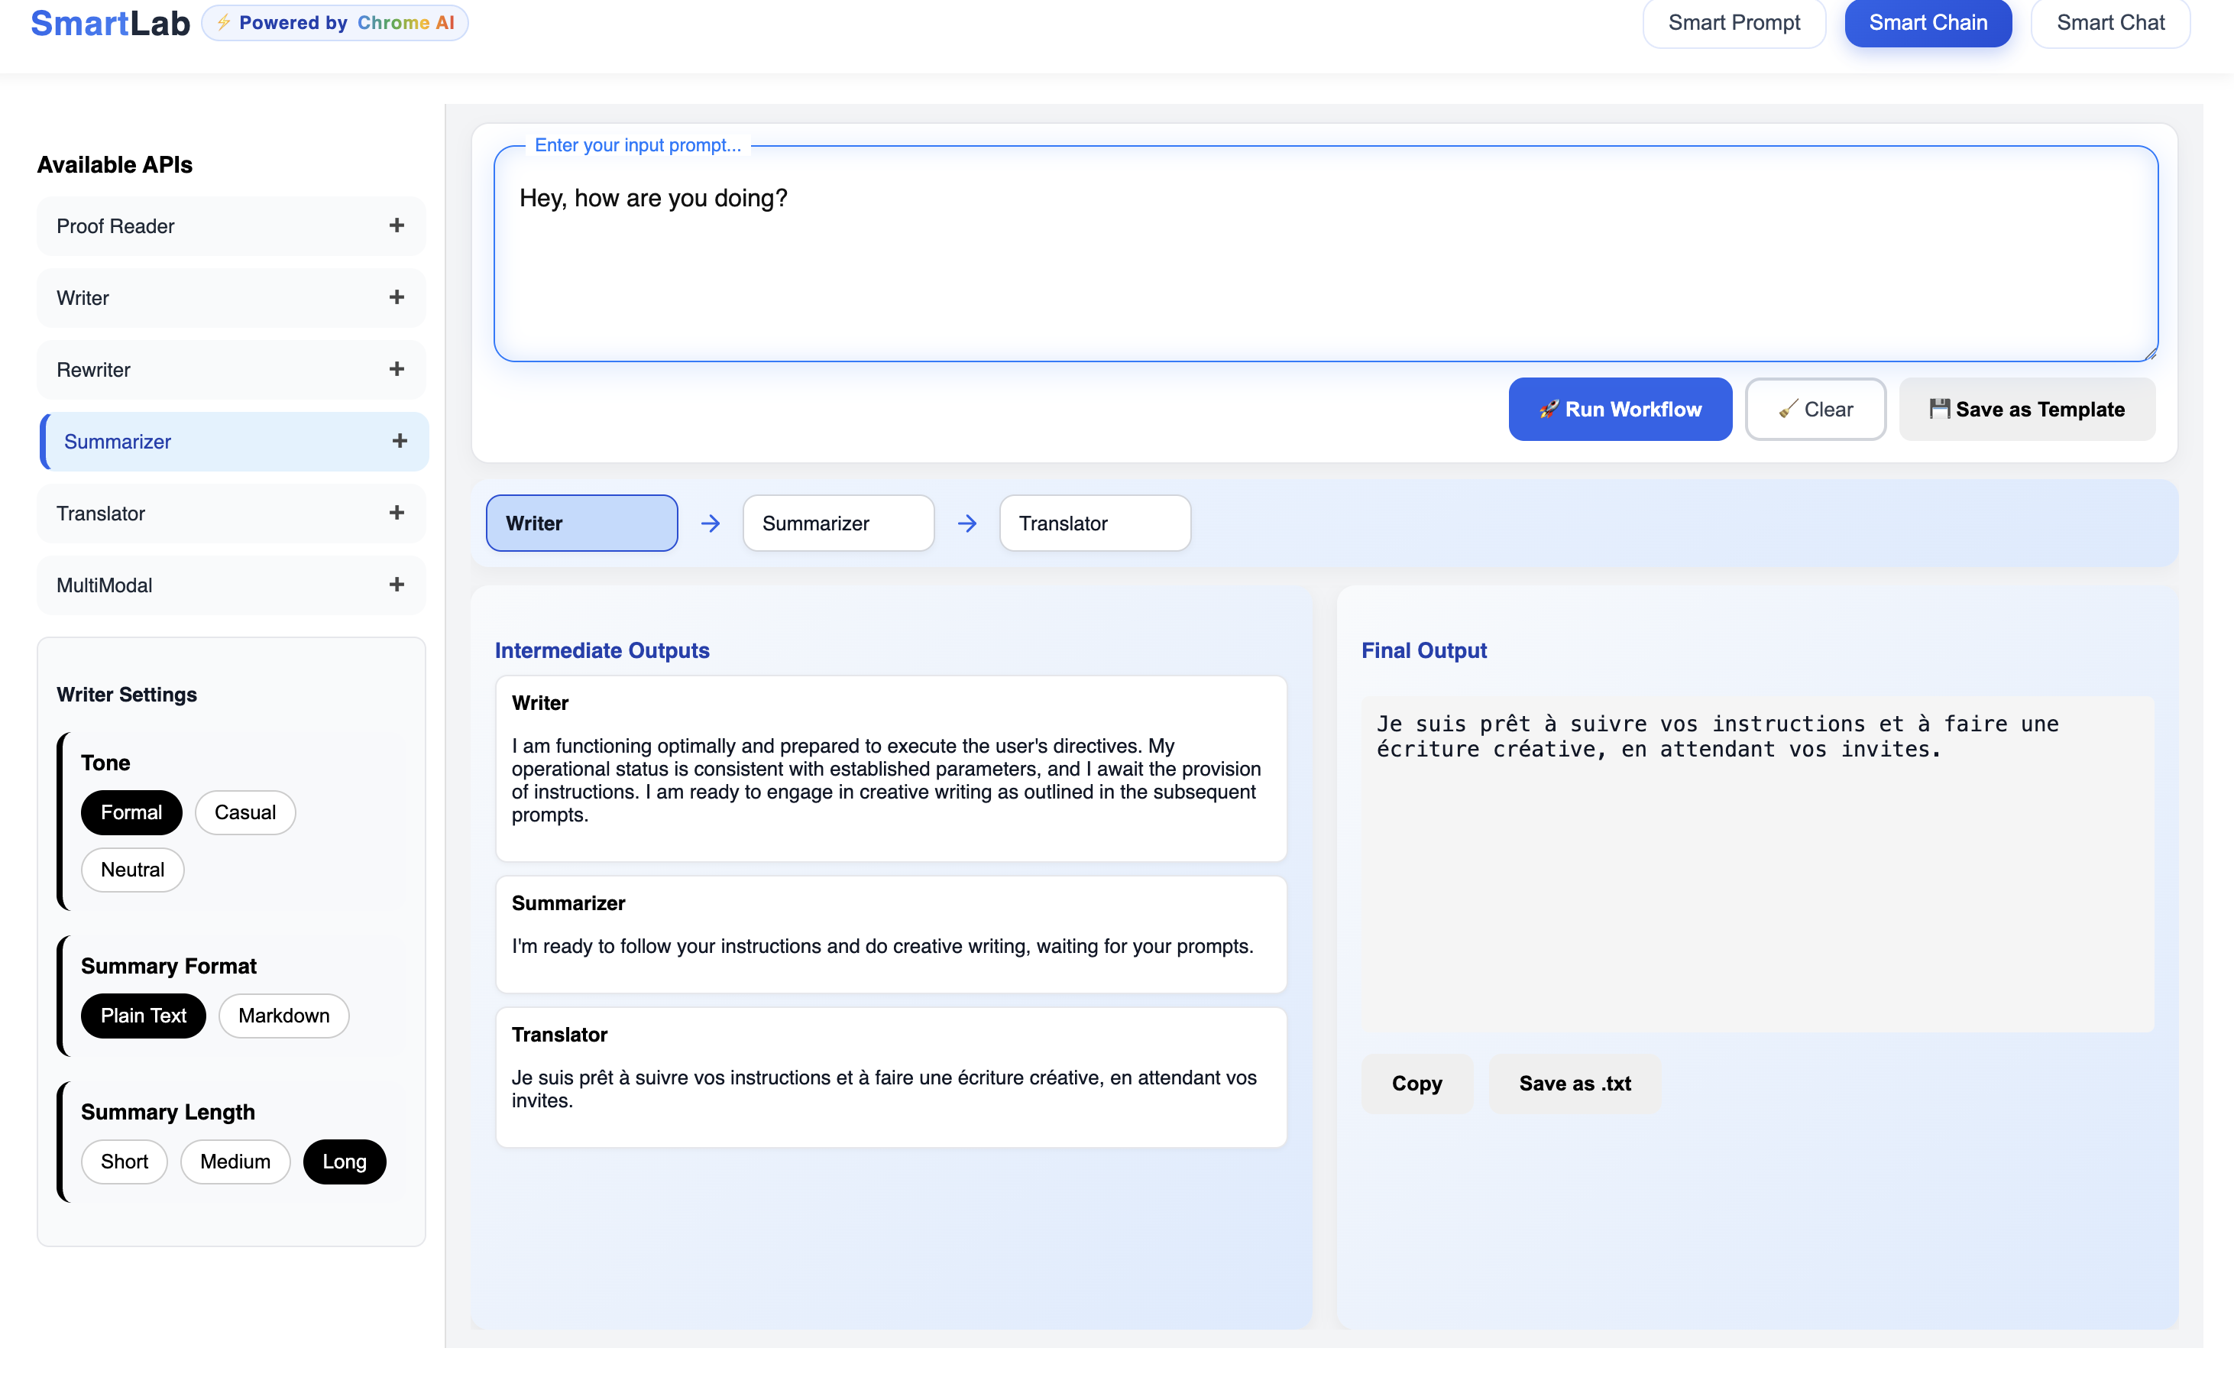Select the Summarizer step in the chain

coord(837,523)
